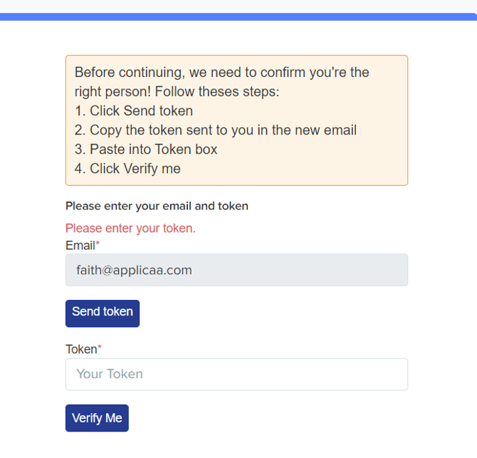Click the 'Follow theses steps:' line

217,92
